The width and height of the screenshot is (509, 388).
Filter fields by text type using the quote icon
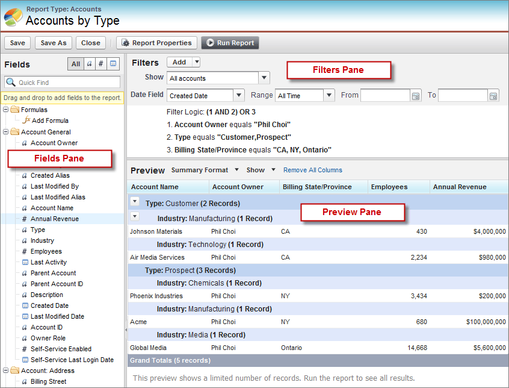point(90,64)
